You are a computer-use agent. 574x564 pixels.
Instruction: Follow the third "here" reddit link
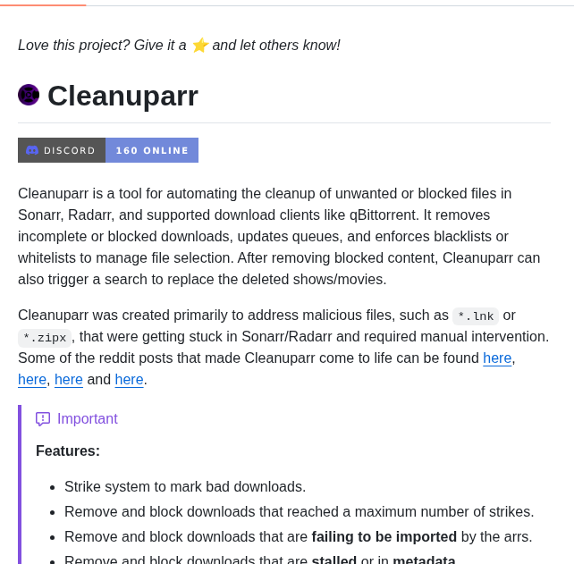click(x=69, y=380)
